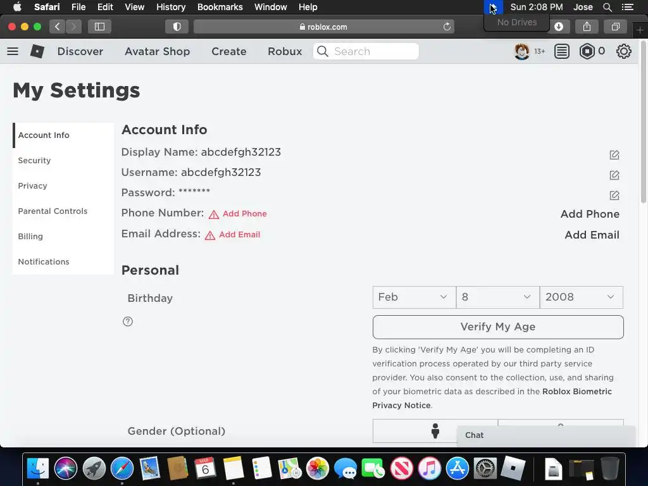Launch Siri from the dock

[x=66, y=468]
